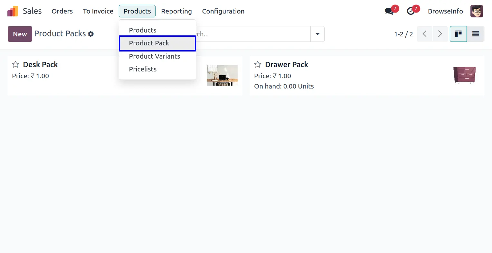
Task: Switch to Kanban view
Action: click(458, 34)
